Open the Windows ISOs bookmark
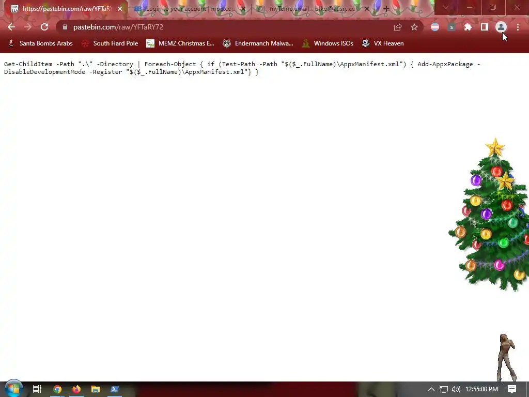 pos(328,43)
